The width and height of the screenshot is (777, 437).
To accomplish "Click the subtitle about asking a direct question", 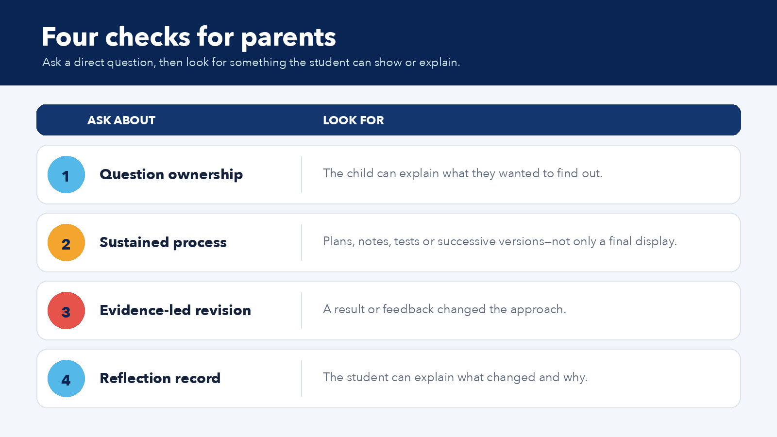I will [251, 63].
